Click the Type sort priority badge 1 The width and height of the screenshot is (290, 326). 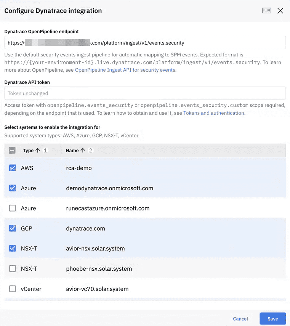[45, 150]
